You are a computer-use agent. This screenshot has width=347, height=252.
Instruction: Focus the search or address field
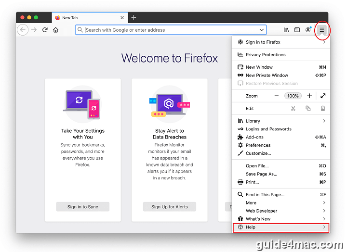171,30
